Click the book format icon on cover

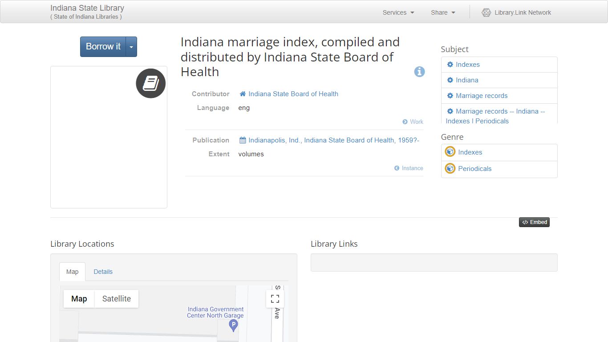[x=151, y=83]
